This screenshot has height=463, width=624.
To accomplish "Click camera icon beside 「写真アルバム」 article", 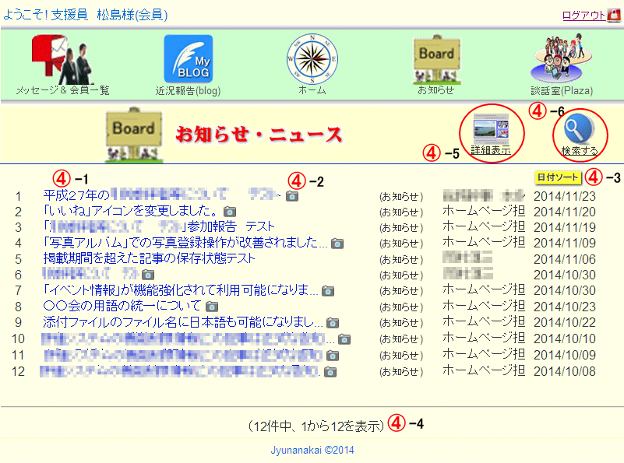I will 337,244.
